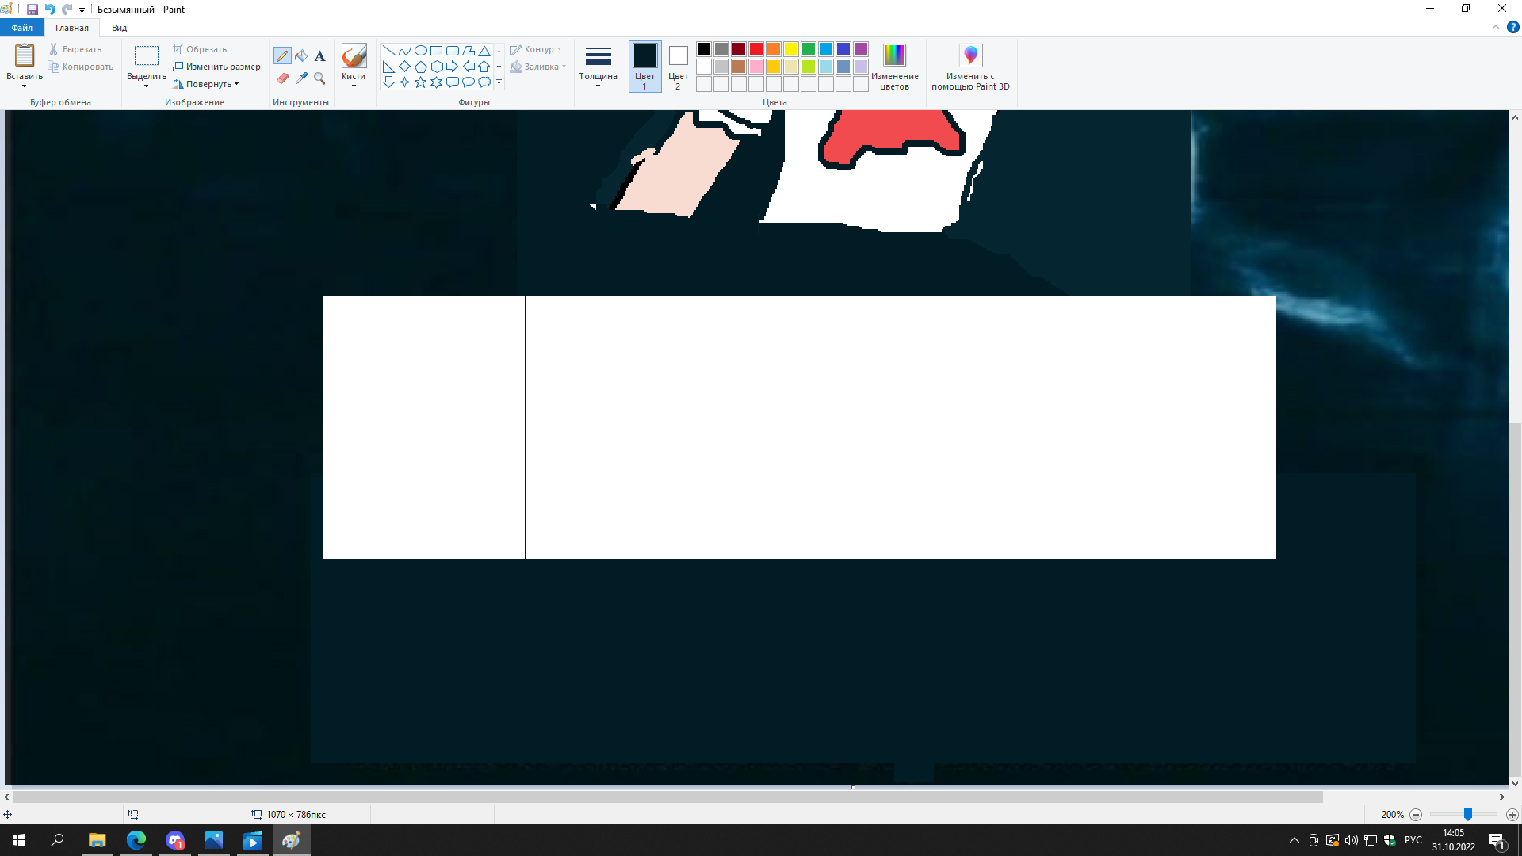Open the Thickness (Толщина) dropdown

[598, 66]
